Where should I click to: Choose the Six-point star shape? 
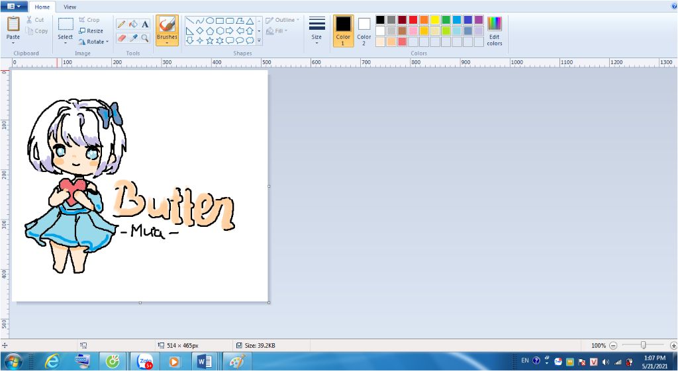[x=220, y=40]
